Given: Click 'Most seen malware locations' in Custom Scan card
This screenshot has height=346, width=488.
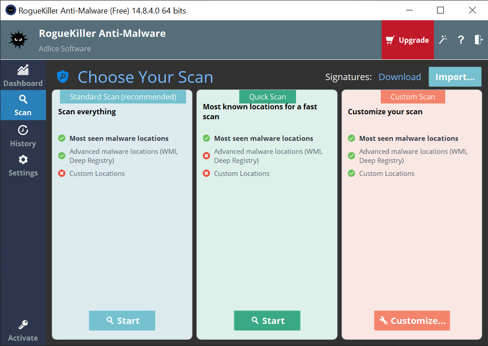Looking at the screenshot, I should point(409,138).
